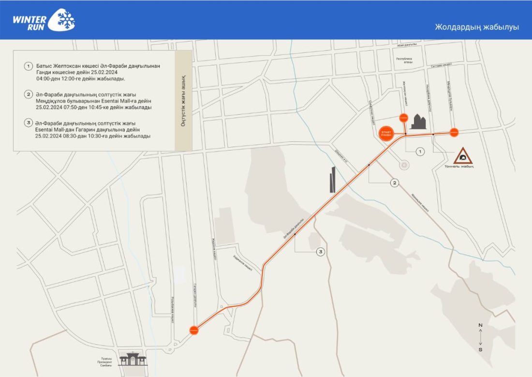Image resolution: width=532 pixels, height=377 pixels.
Task: Click road-closed sign on Zheltoksan street
Action: point(403,118)
